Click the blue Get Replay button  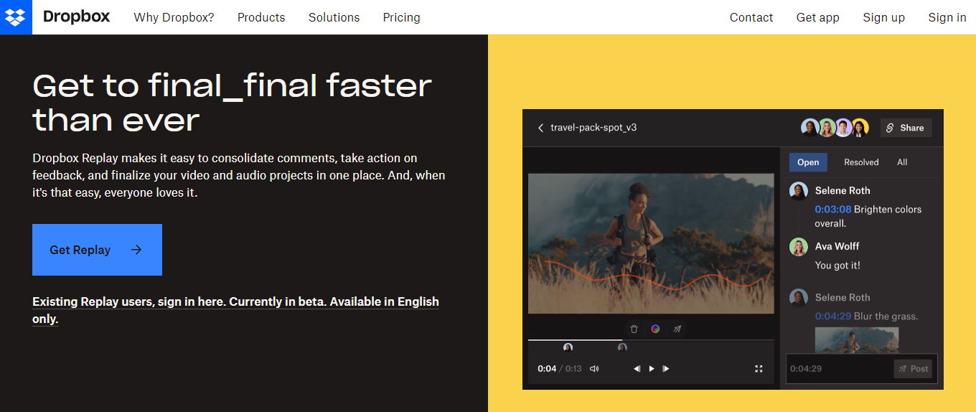97,250
